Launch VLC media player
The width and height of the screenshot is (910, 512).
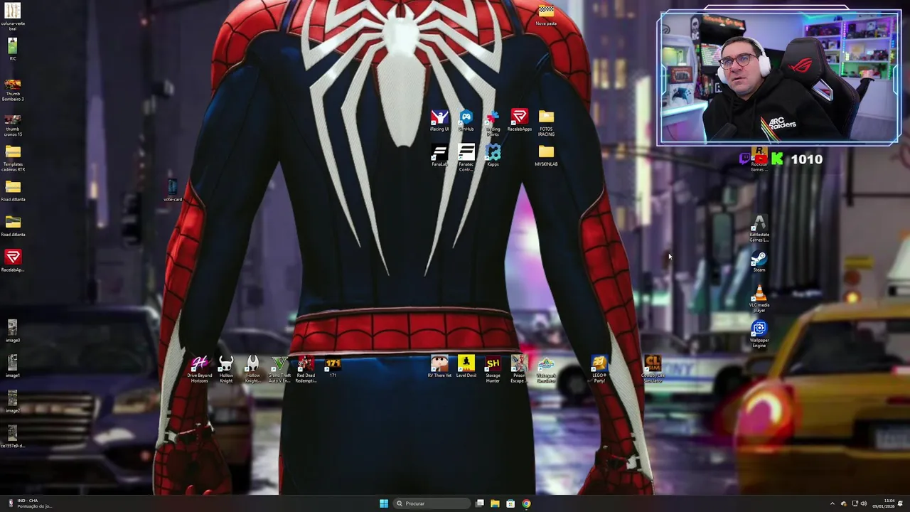tap(759, 299)
